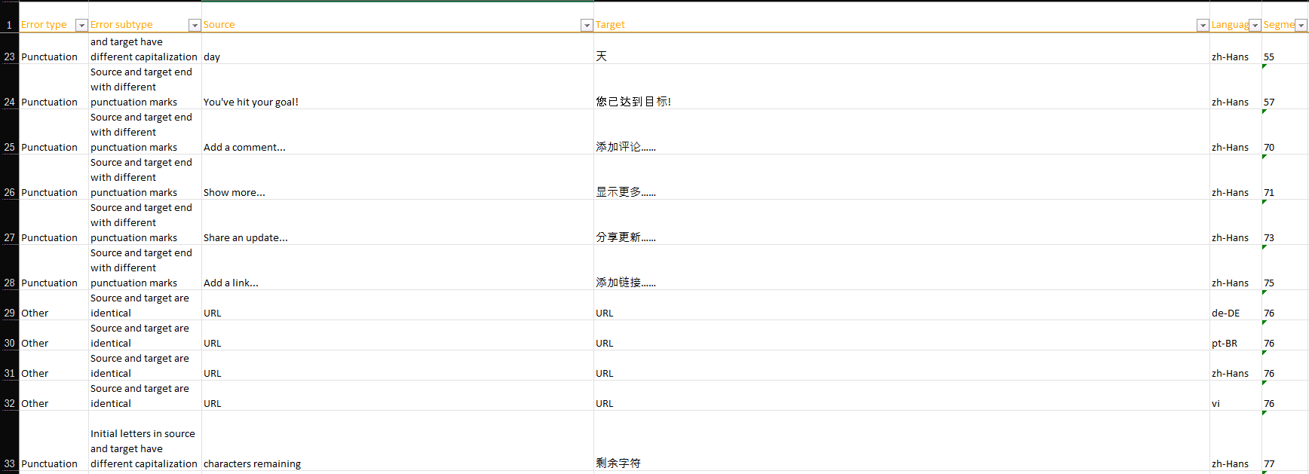Select the 'Show more...' source cell

235,192
